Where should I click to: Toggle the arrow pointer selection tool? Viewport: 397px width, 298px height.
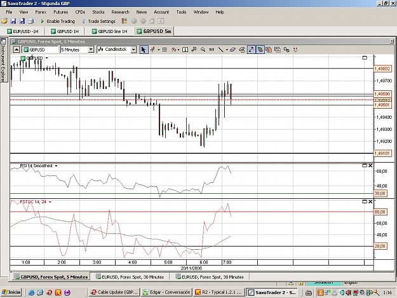(x=144, y=50)
